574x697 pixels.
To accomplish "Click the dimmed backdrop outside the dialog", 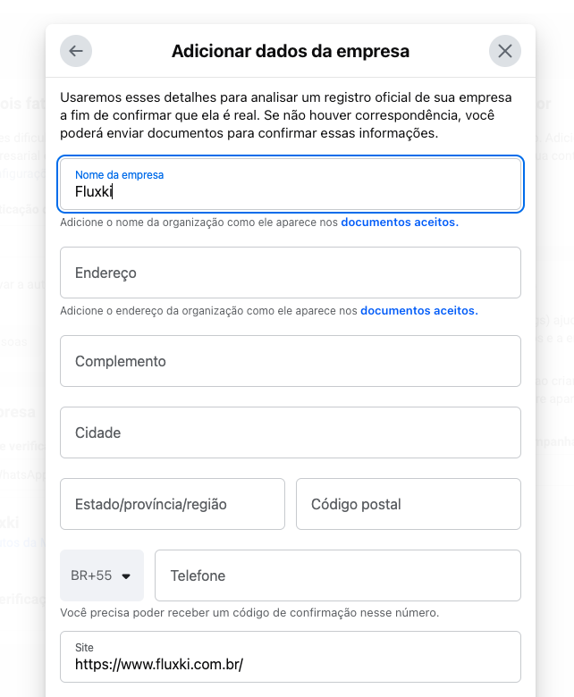I will coord(22,357).
